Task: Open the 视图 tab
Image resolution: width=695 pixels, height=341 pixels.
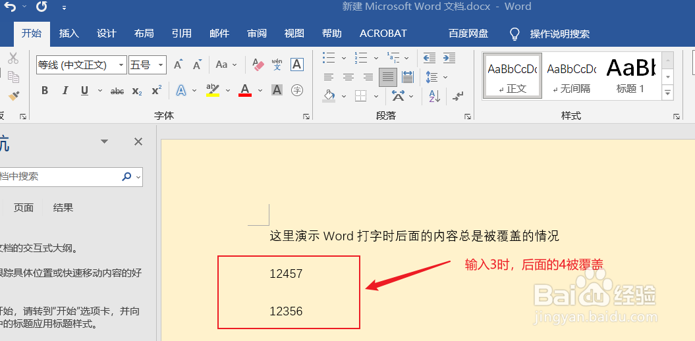Action: coord(294,34)
